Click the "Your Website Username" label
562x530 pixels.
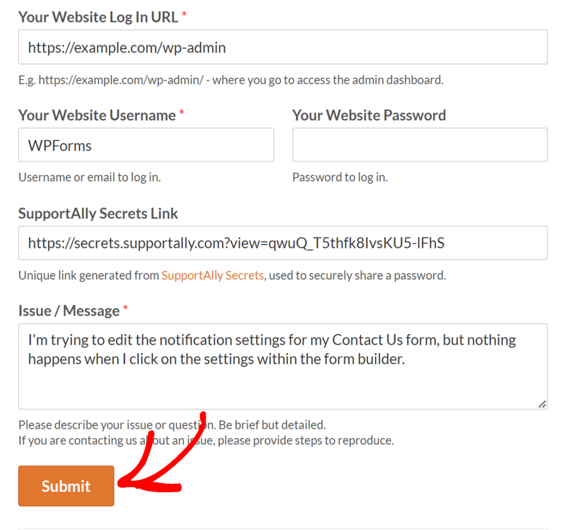click(97, 115)
